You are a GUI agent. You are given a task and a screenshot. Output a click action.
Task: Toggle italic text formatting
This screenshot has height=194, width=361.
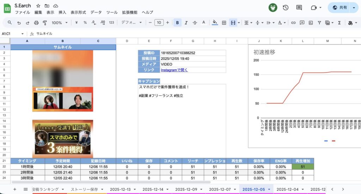point(186,23)
